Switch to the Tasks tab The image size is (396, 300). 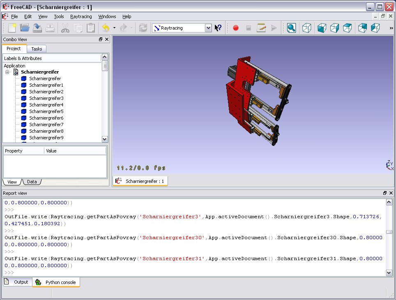37,49
